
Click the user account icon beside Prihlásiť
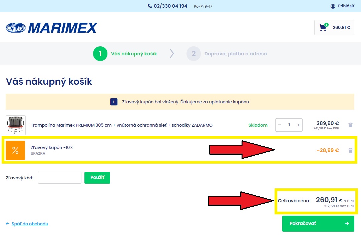tap(333, 6)
